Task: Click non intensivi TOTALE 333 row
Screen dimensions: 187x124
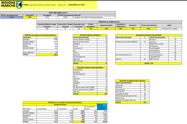Action: (x=149, y=63)
